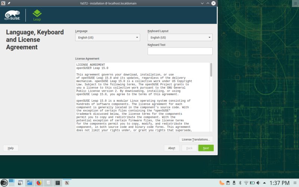Click inside the License Agreement text area
The image size is (299, 187).
142,97
